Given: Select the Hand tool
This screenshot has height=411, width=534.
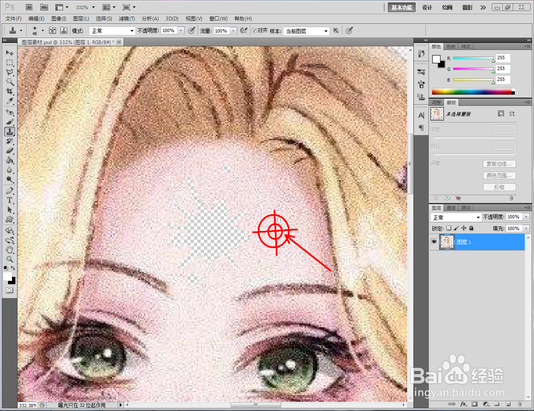Looking at the screenshot, I should tap(10, 250).
